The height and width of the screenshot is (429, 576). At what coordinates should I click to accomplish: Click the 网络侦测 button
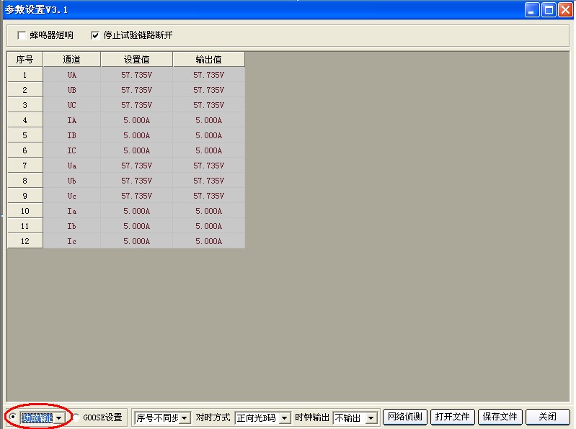tap(404, 417)
